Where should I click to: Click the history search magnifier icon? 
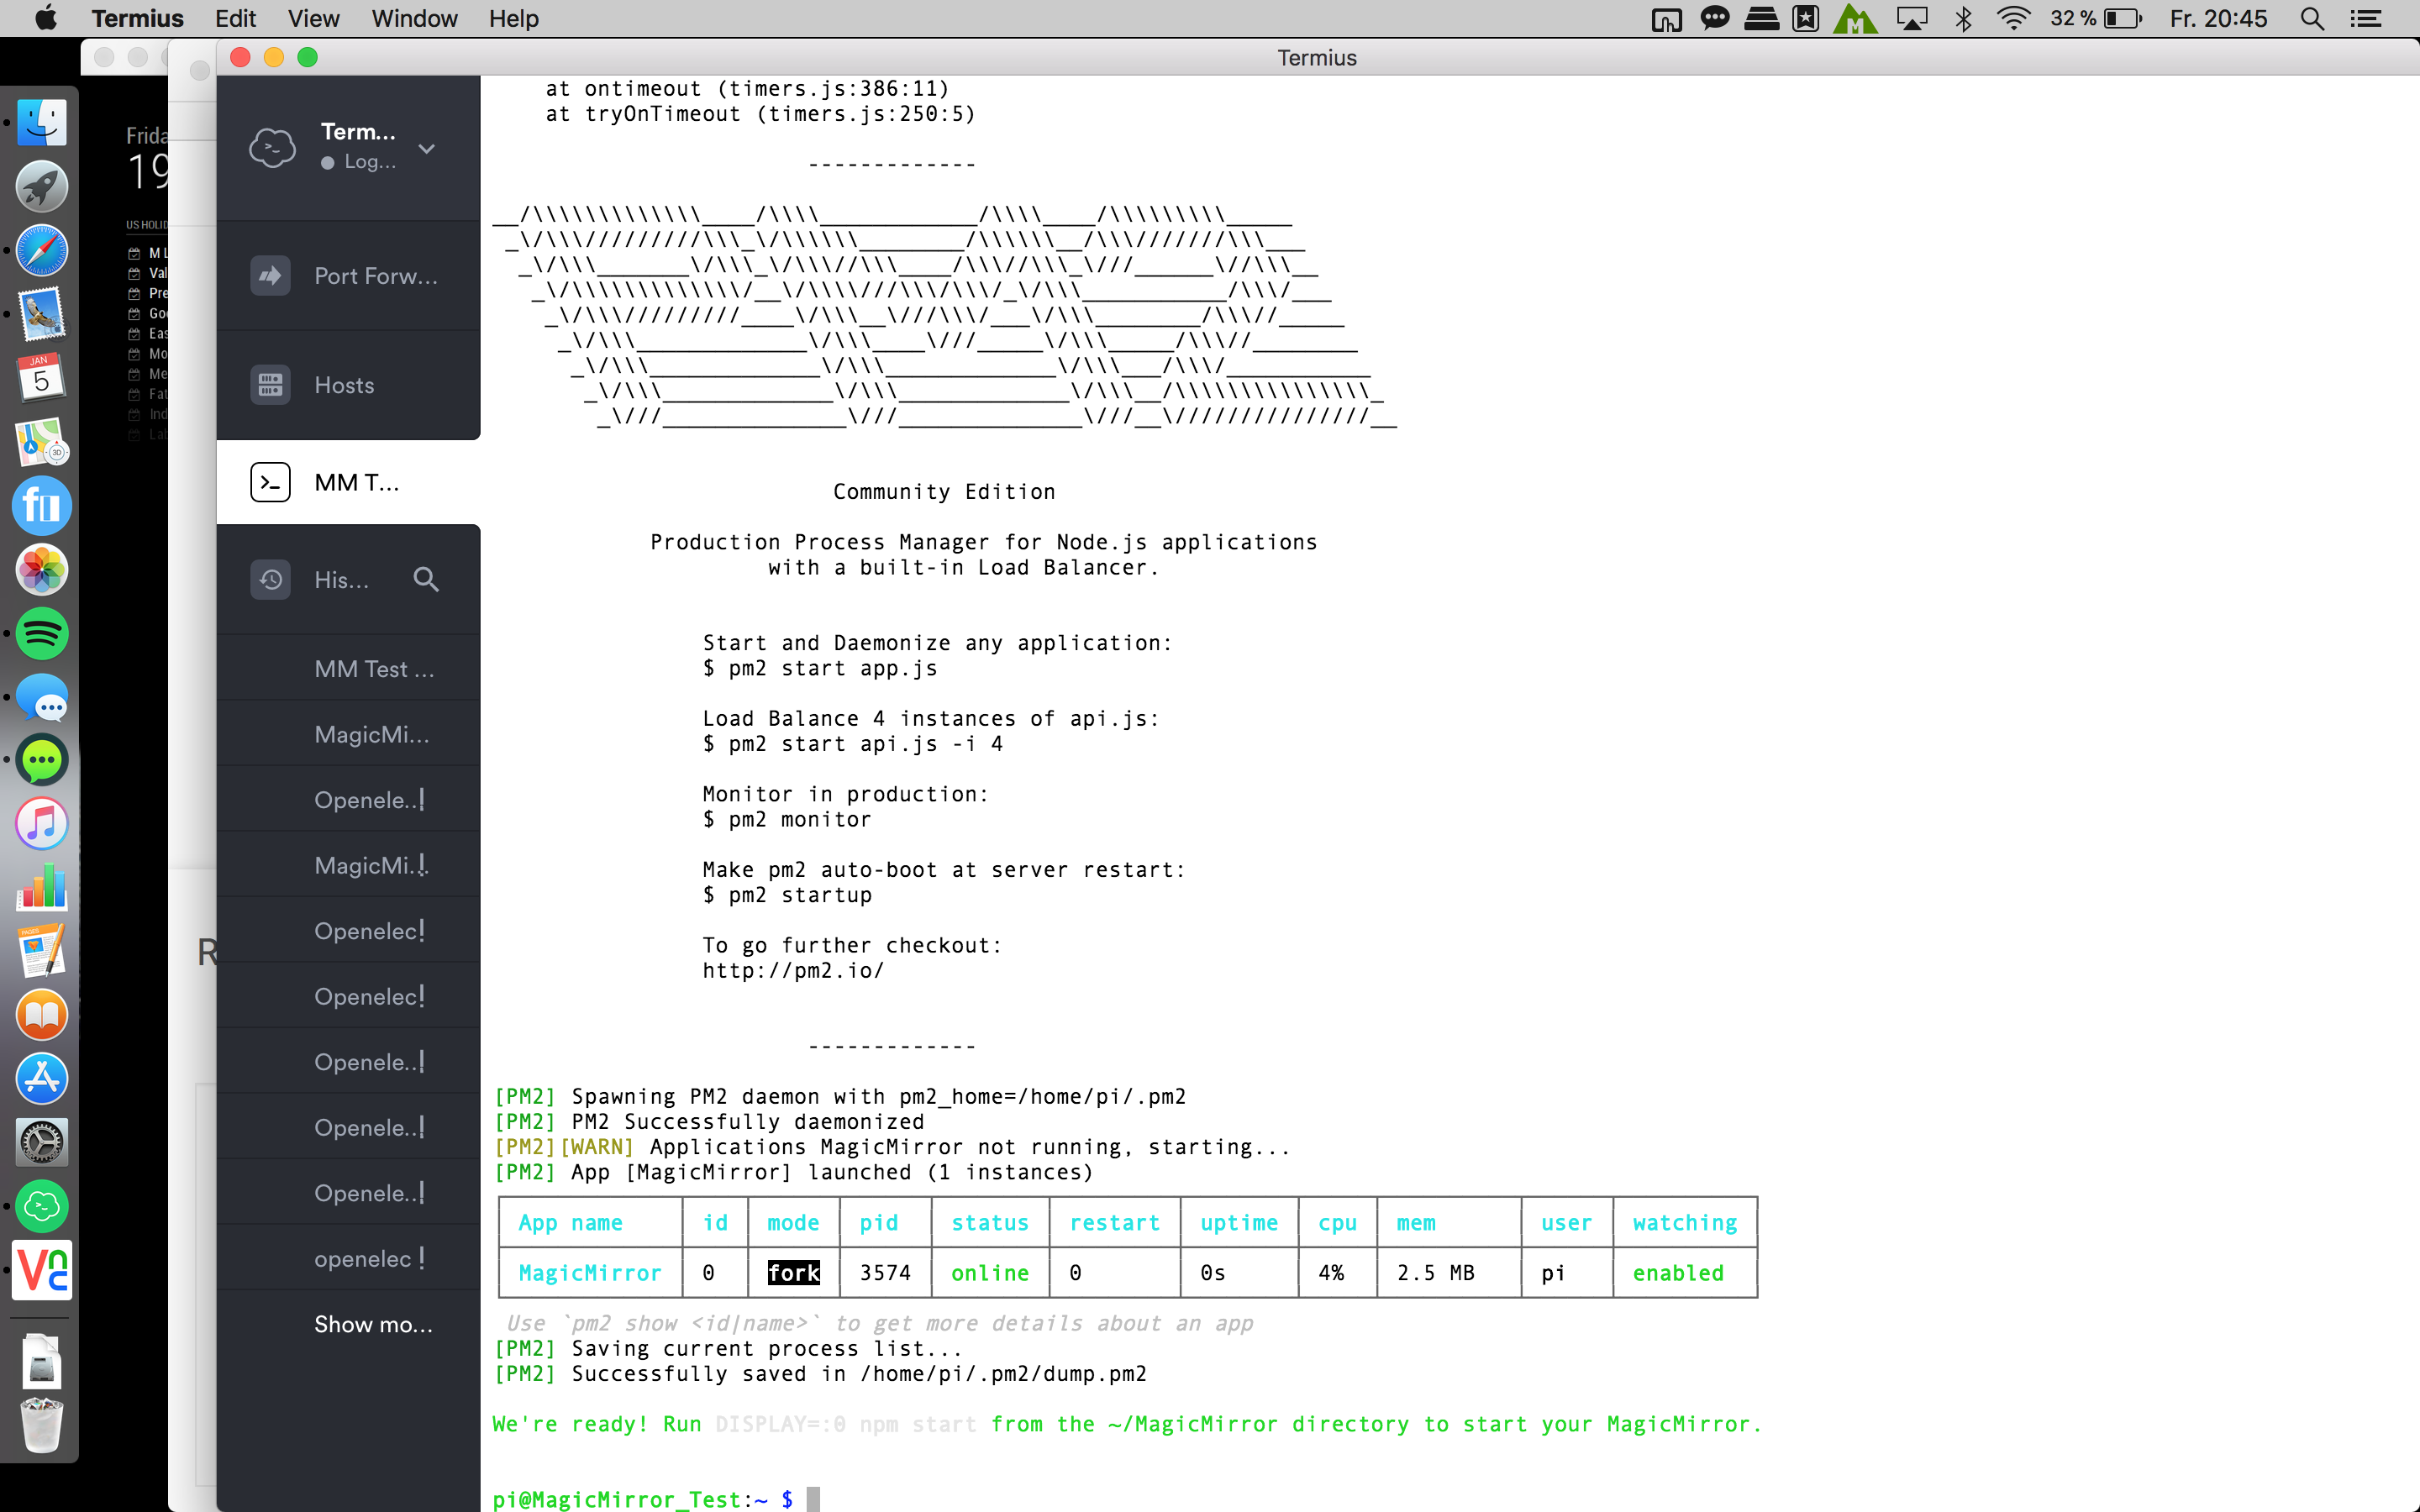point(426,580)
